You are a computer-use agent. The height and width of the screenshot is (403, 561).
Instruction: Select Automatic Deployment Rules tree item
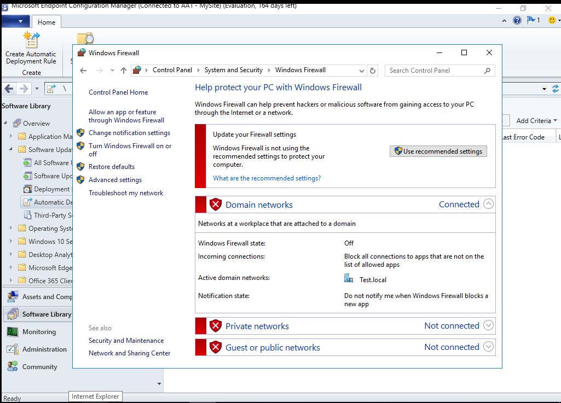48,202
